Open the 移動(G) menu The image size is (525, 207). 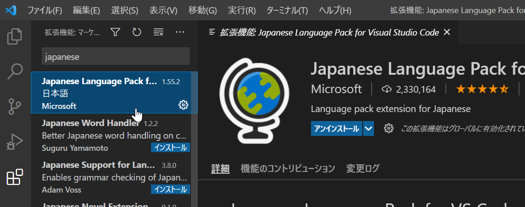[x=203, y=10]
